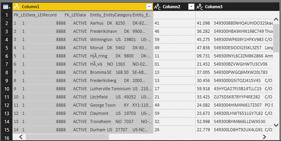
Task: Click the vertical scrollbar thumb
Action: tap(276, 36)
